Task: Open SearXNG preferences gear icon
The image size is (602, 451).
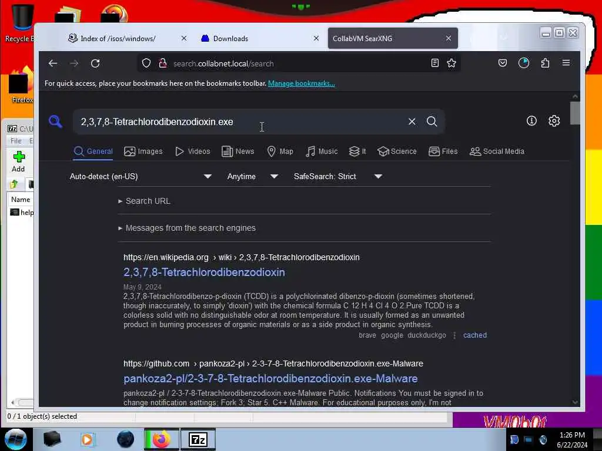Action: pyautogui.click(x=554, y=121)
